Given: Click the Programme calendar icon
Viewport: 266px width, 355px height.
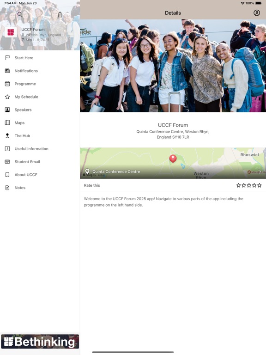Looking at the screenshot, I should pos(7,84).
